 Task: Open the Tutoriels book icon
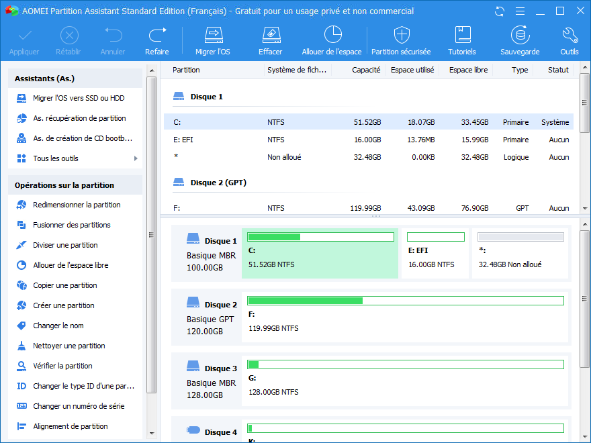[x=462, y=35]
